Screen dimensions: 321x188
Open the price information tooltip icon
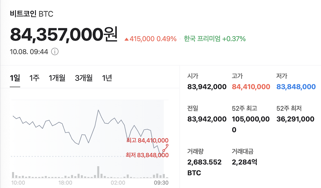(x=55, y=52)
